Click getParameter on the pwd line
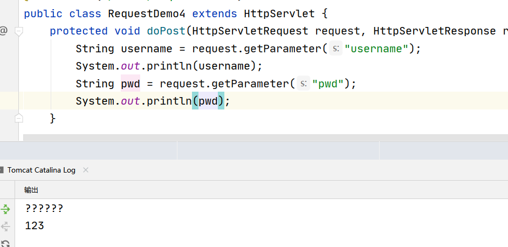 click(250, 84)
